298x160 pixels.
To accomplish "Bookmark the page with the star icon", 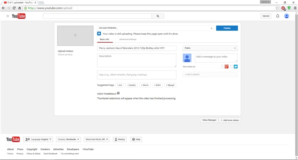I will point(277,8).
